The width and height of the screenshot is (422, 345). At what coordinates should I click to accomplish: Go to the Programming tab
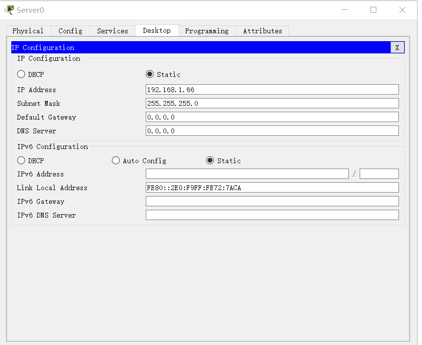(x=207, y=31)
